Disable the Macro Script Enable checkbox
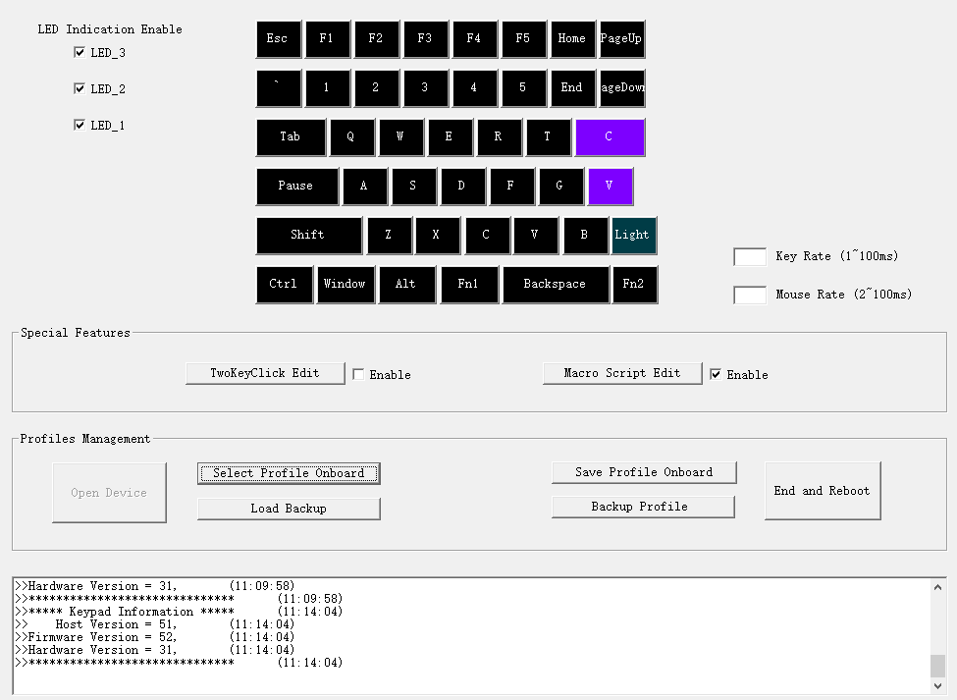The width and height of the screenshot is (957, 700). [x=716, y=375]
